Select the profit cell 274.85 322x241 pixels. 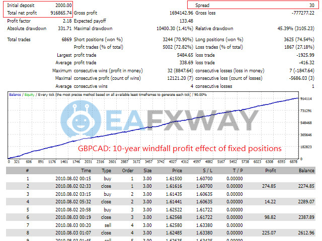tap(269, 186)
